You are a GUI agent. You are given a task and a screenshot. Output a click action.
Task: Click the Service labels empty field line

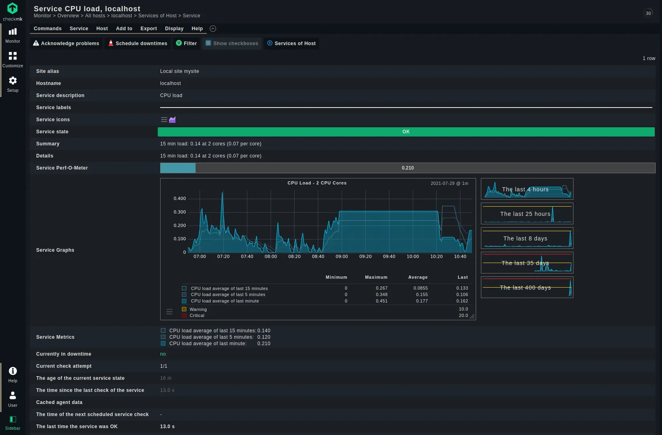coord(406,108)
